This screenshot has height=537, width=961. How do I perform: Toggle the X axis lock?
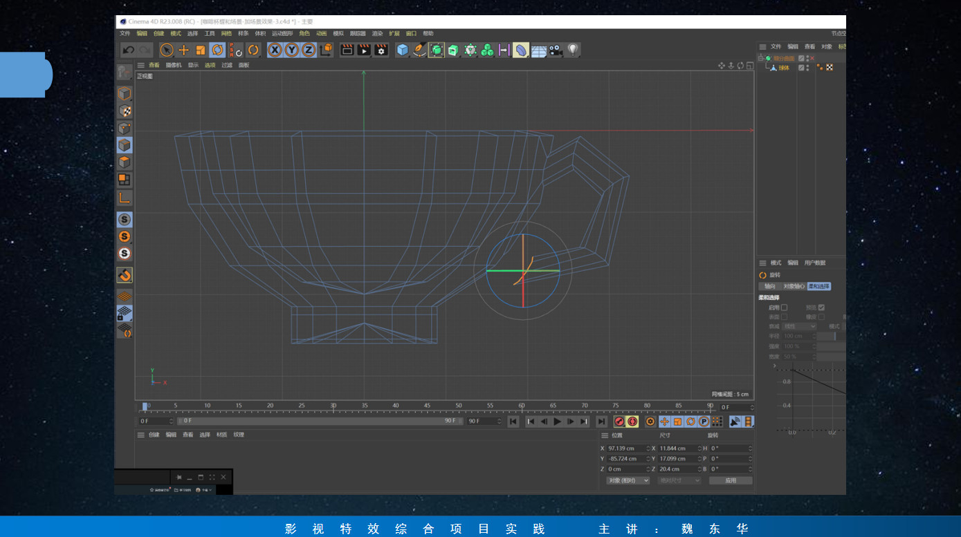[275, 50]
